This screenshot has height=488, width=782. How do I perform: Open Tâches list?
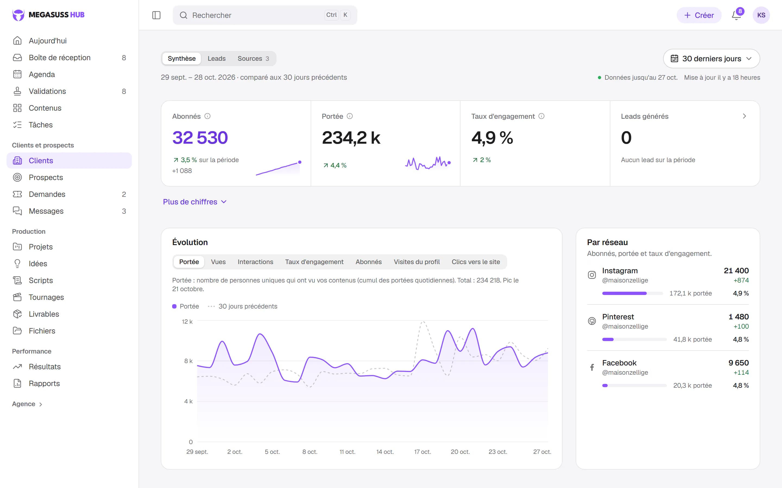[x=69, y=125]
